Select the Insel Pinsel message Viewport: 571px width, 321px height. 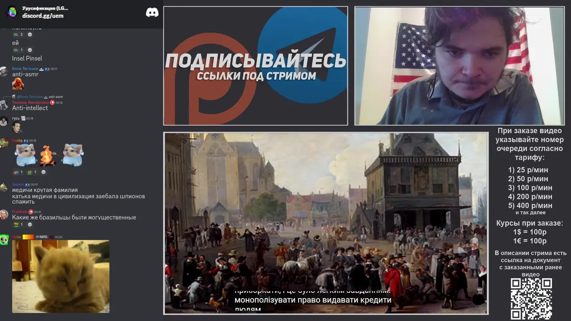click(27, 58)
